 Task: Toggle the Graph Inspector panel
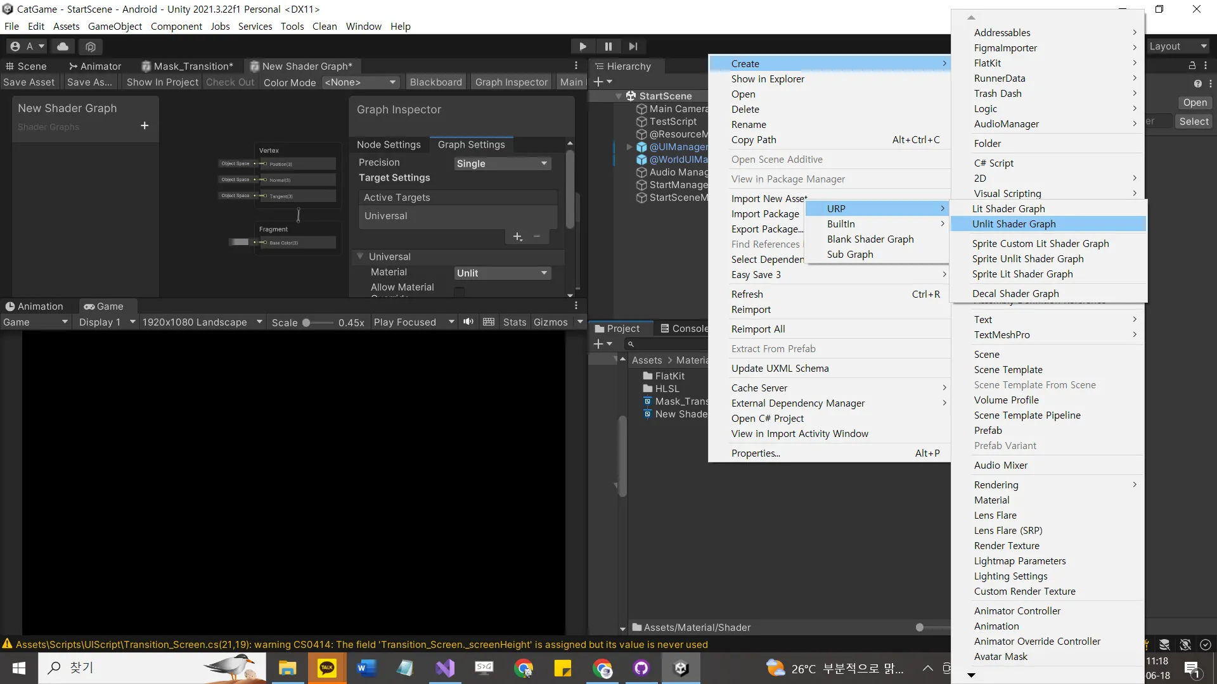coord(511,82)
